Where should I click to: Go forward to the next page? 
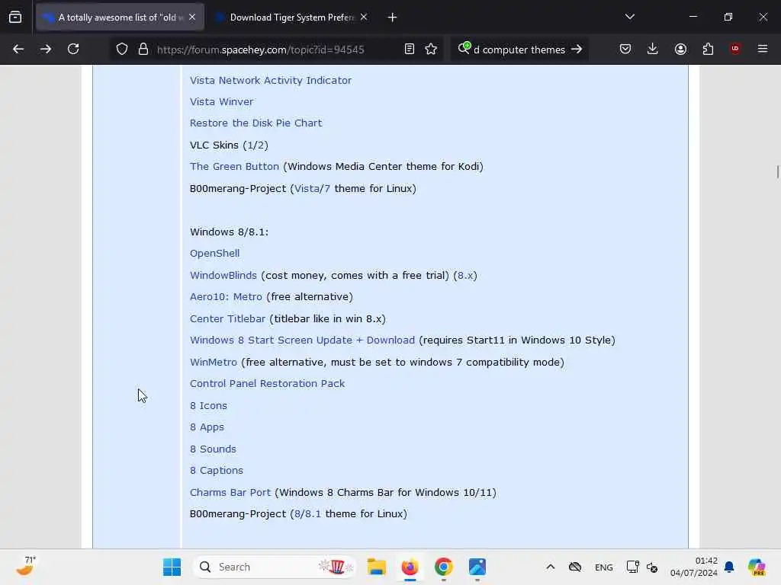46,50
